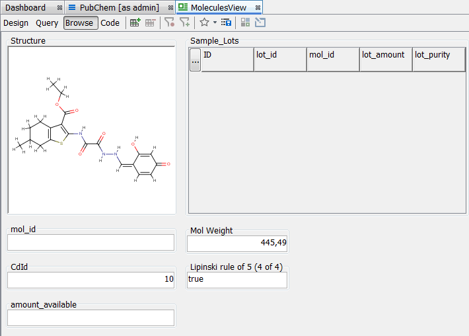Click the delete row toolbar icon

point(151,22)
